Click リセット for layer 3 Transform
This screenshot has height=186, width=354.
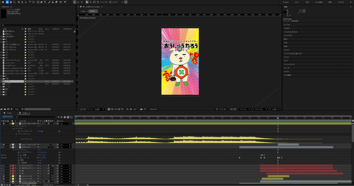39,150
